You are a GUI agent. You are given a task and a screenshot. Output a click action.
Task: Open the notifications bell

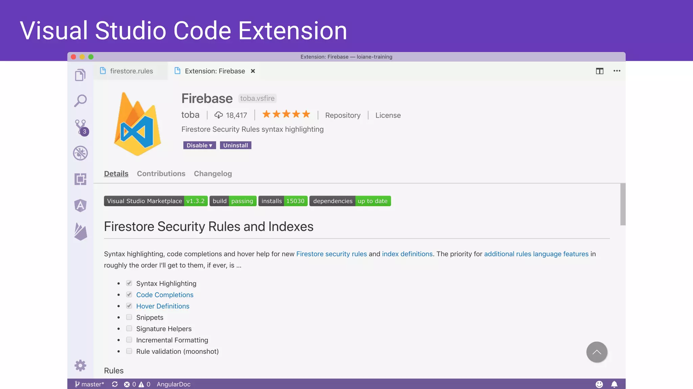tap(614, 384)
